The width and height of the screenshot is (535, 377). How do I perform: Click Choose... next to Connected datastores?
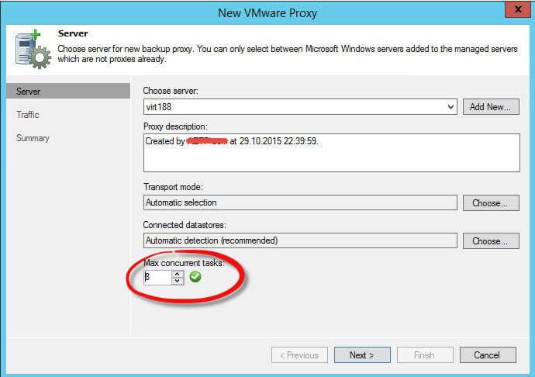click(x=491, y=240)
